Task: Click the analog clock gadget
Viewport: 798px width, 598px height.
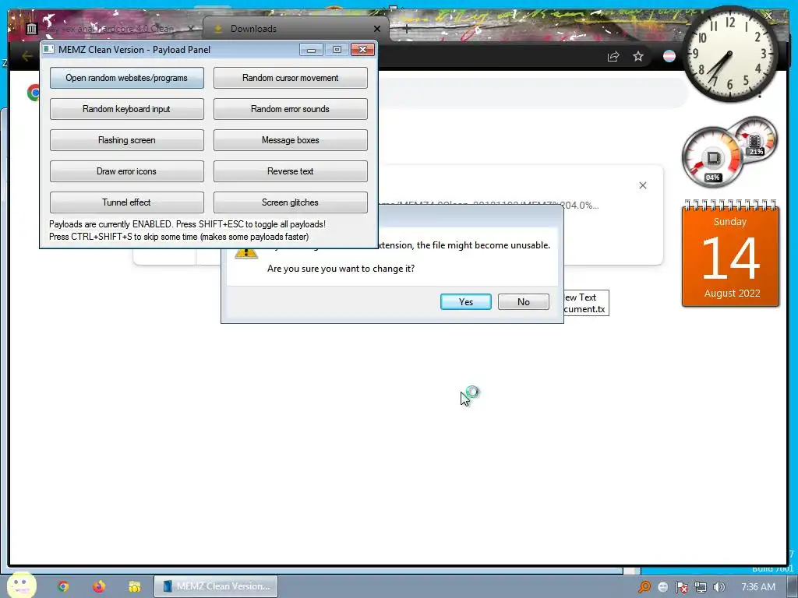Action: coord(729,55)
